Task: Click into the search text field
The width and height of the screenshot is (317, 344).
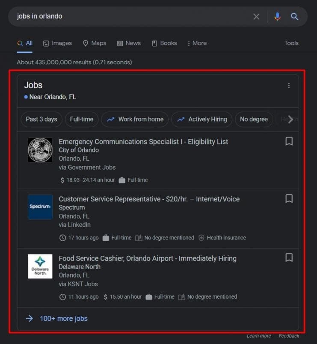Action: tap(128, 17)
